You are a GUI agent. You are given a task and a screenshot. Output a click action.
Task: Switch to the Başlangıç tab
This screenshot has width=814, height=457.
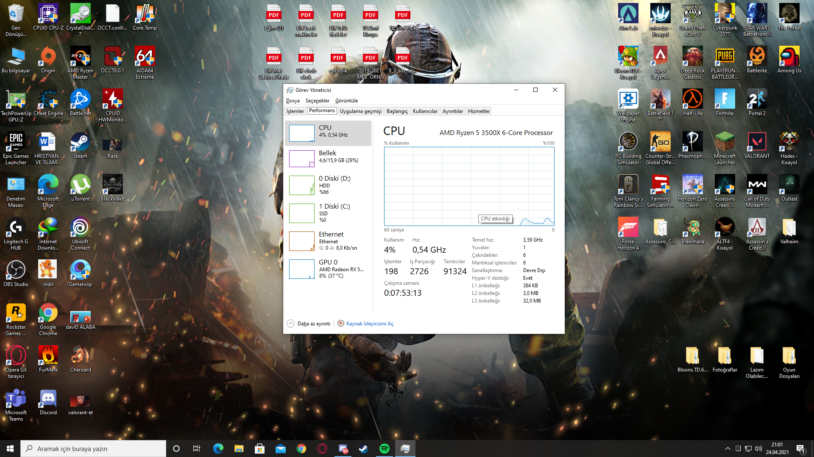[397, 111]
